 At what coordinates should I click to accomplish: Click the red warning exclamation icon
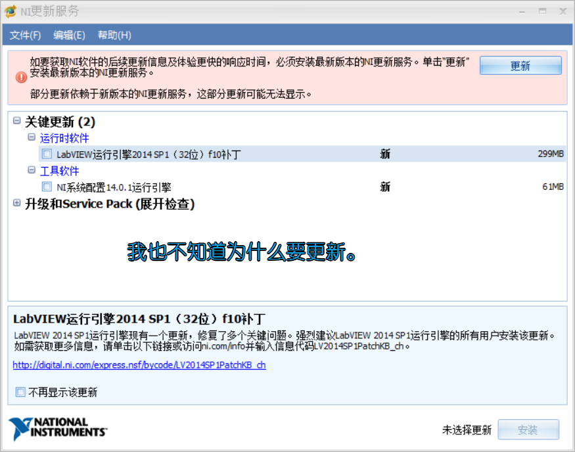coord(21,78)
